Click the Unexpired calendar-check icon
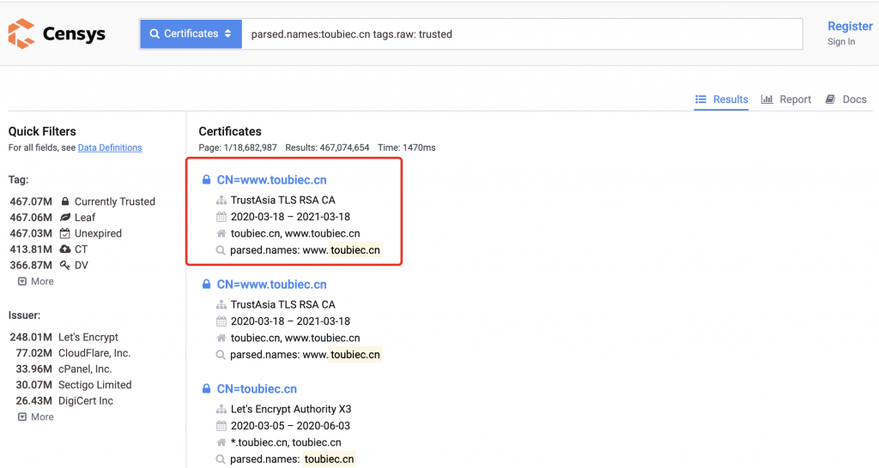879x468 pixels. tap(65, 233)
